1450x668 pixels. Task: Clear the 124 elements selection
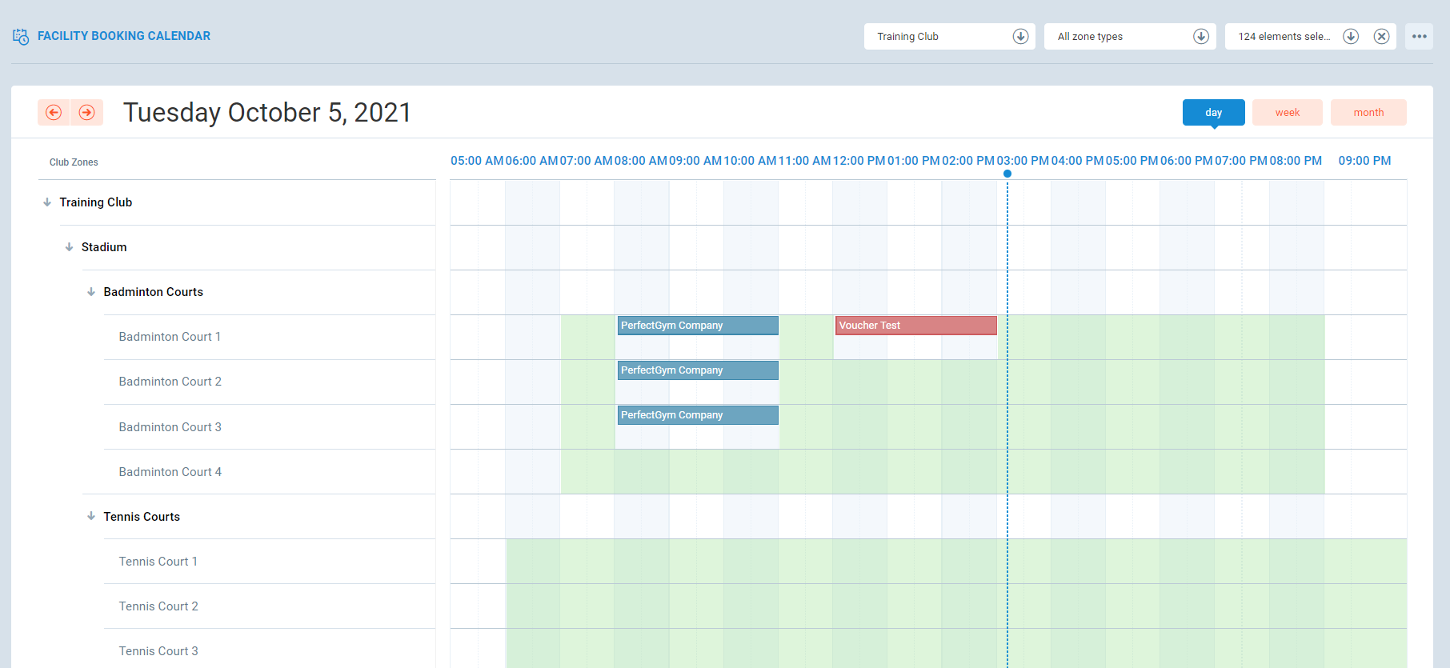coord(1381,37)
